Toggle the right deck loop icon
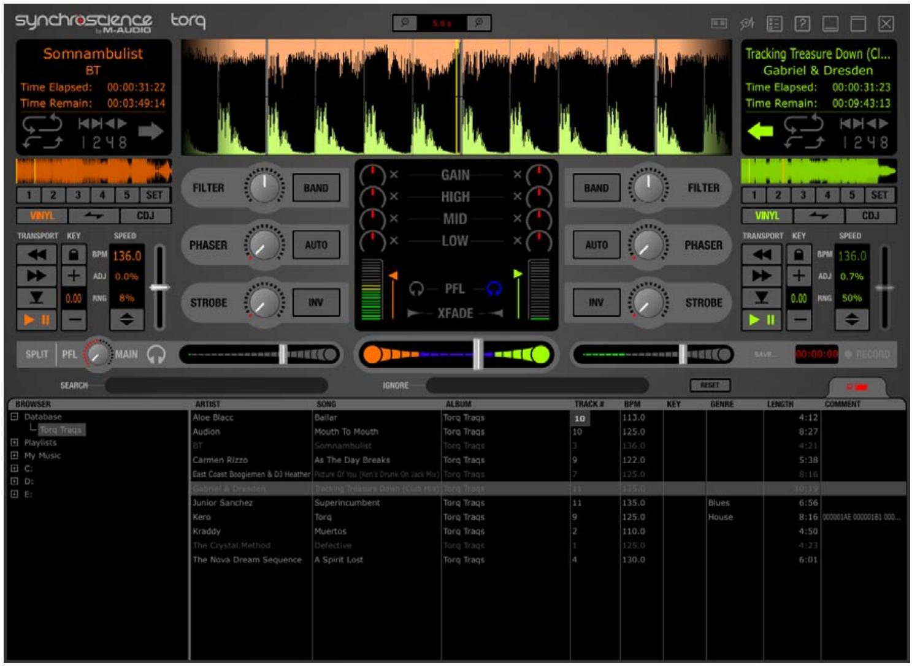The image size is (912, 666). click(x=803, y=124)
